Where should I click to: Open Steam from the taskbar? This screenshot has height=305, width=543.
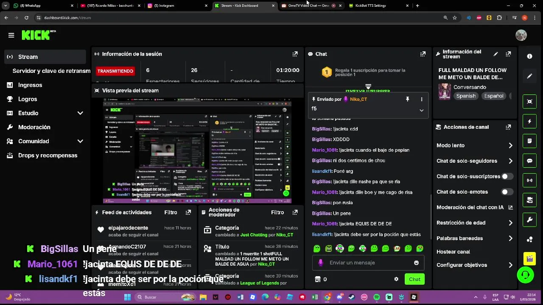352,297
